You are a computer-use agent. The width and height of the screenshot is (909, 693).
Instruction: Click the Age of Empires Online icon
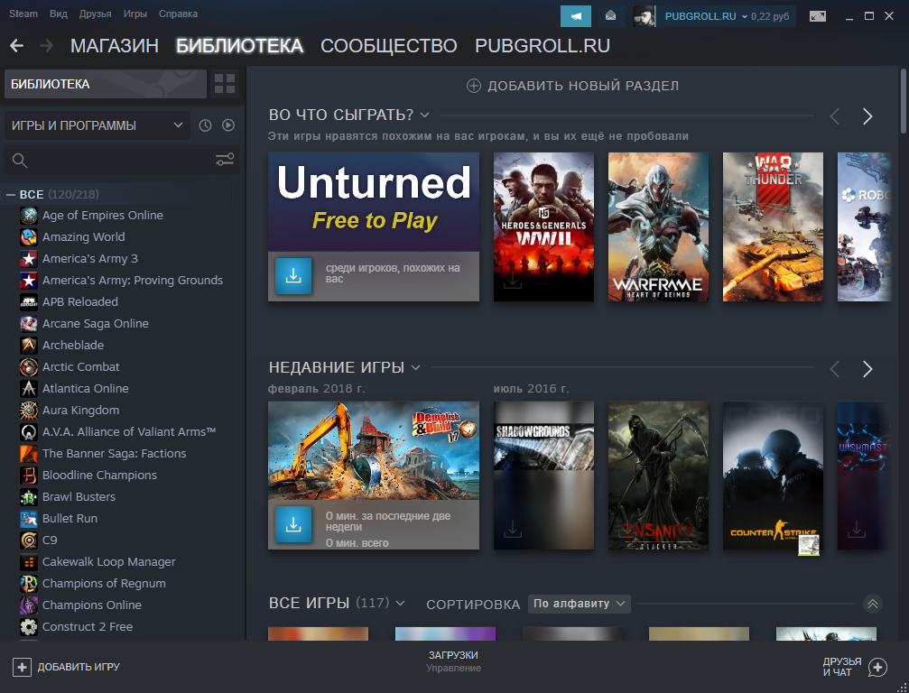(x=28, y=216)
